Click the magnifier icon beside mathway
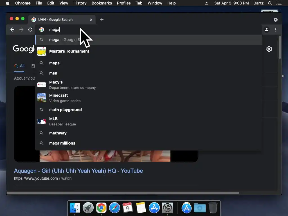Screen dimensions: 288x216 [42, 133]
